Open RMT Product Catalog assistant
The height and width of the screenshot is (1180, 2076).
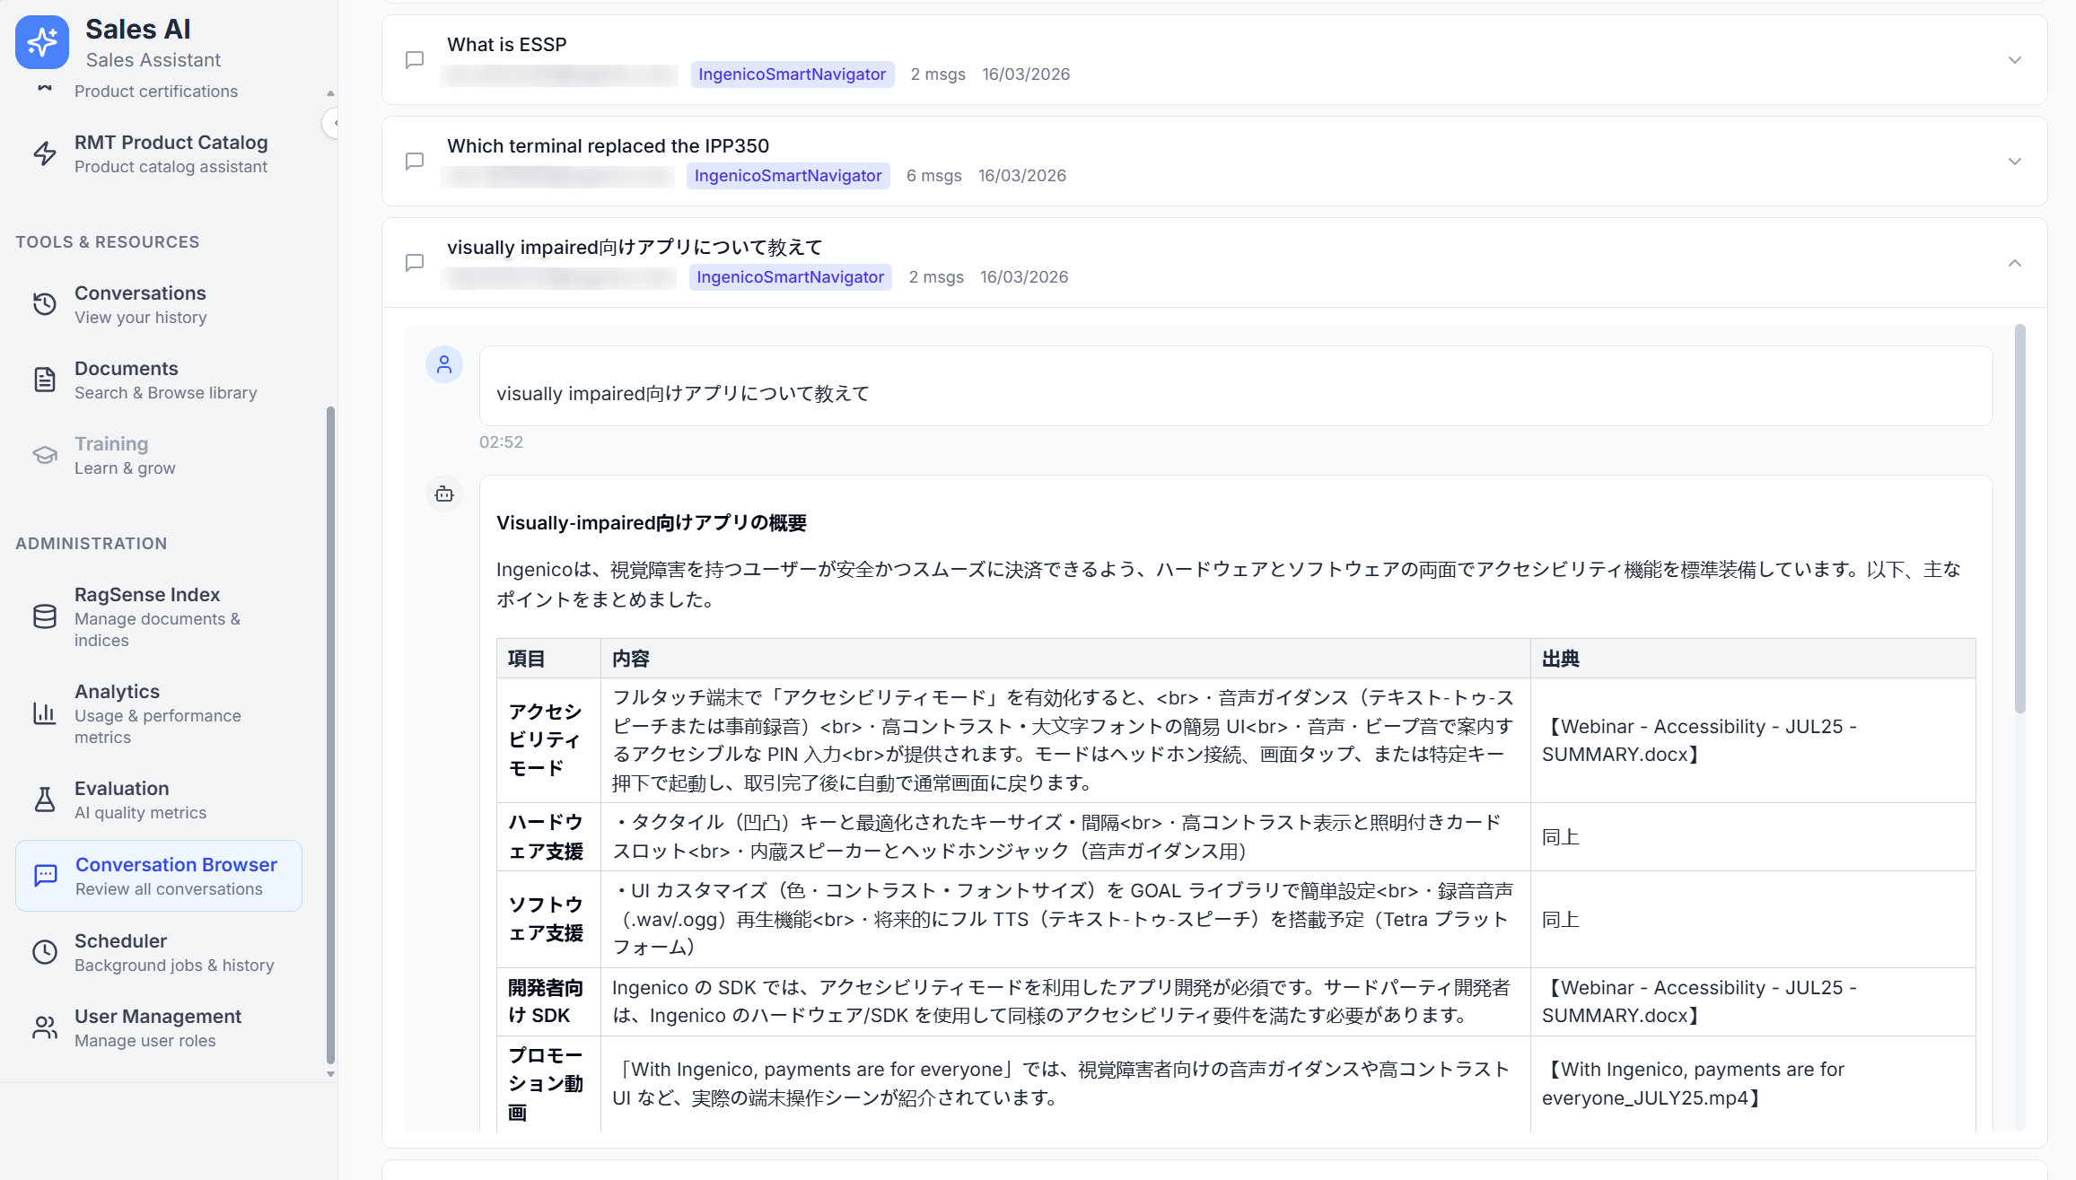(x=159, y=153)
